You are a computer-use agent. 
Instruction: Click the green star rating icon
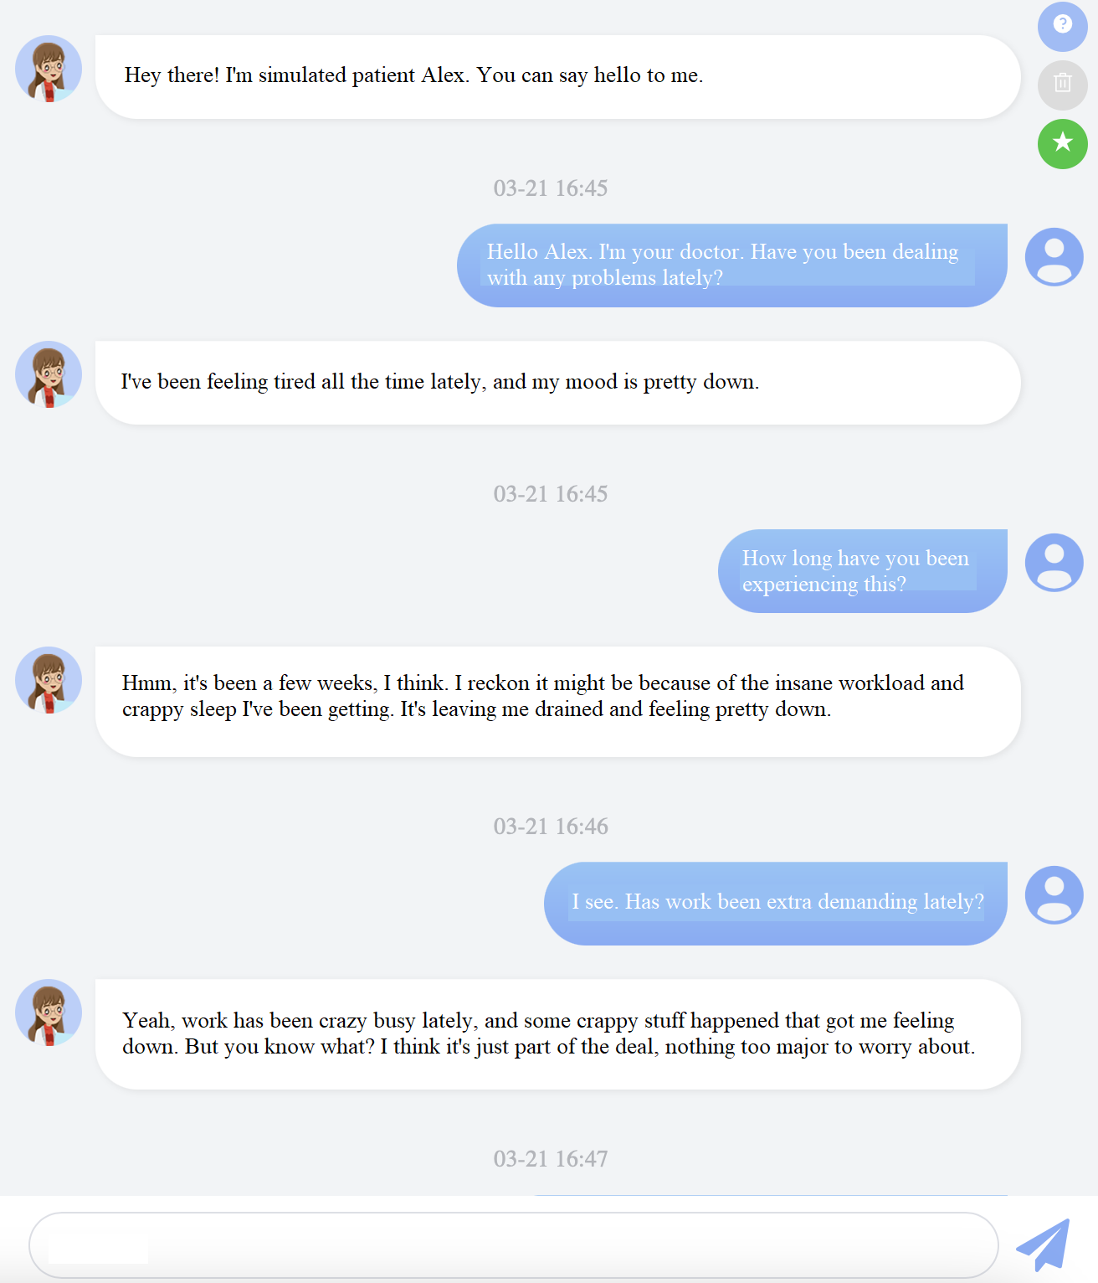pyautogui.click(x=1061, y=144)
